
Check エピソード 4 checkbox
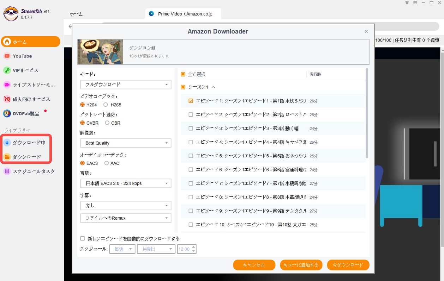191,142
